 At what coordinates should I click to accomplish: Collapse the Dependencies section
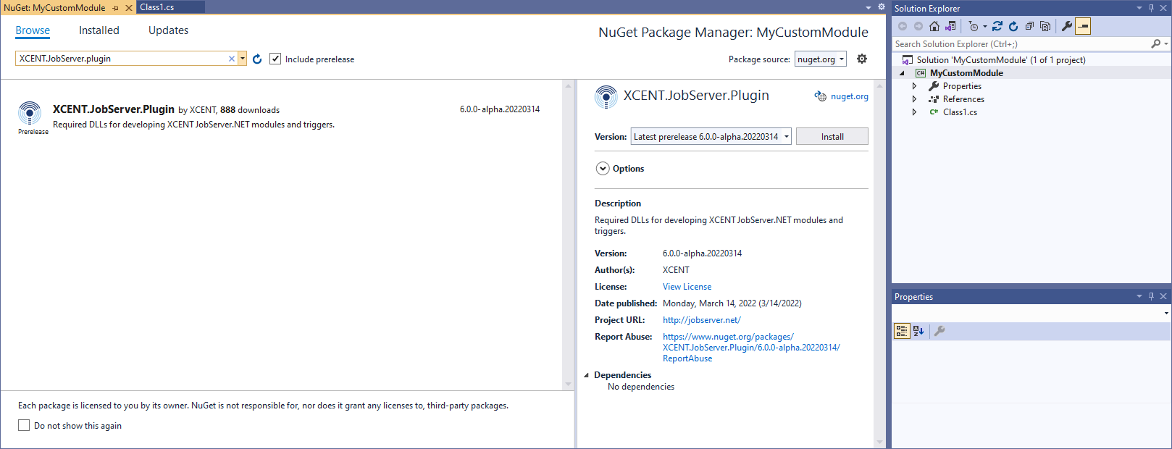tap(586, 375)
